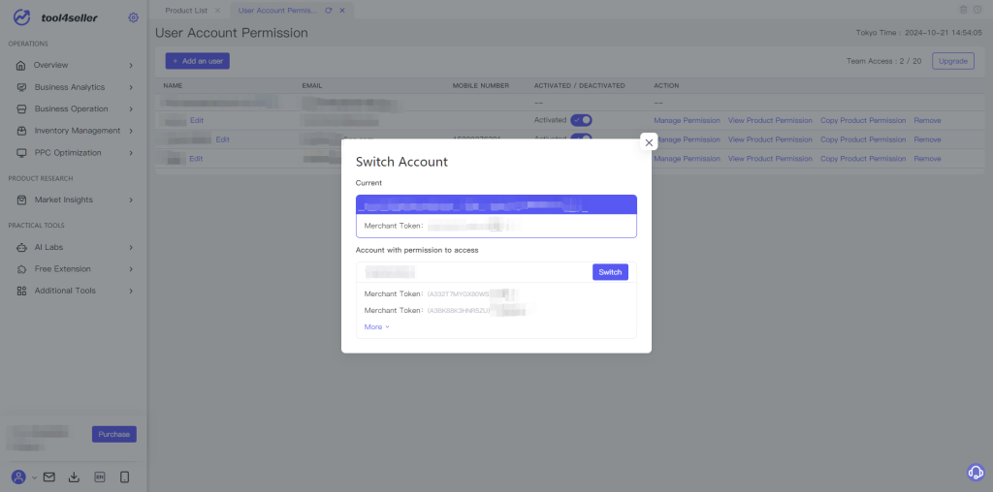Expand the Inventory Management chevron

pos(131,131)
